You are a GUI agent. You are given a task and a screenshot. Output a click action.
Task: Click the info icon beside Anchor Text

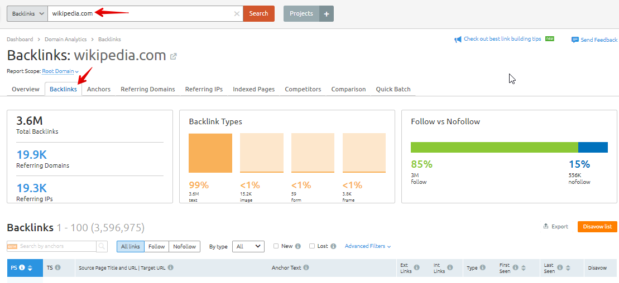tap(306, 267)
